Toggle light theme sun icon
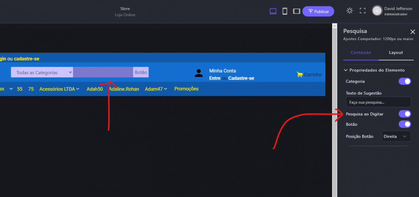This screenshot has height=197, width=419. (350, 11)
